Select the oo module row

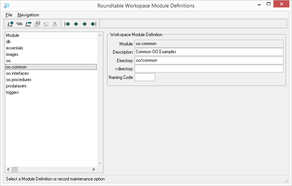51,61
